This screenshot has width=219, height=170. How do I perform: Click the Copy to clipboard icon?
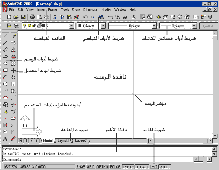(x=62, y=17)
